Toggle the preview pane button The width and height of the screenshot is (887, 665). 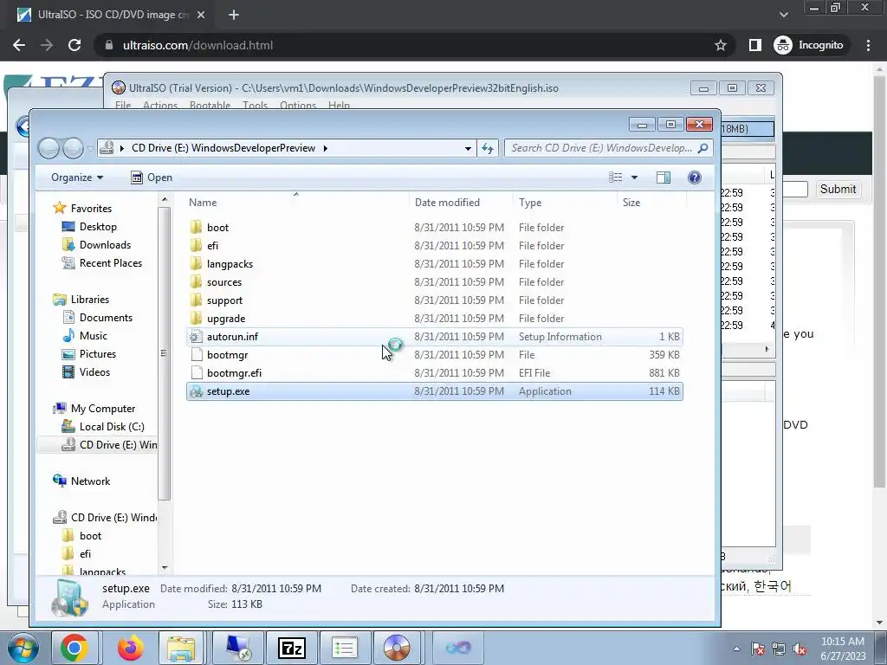tap(663, 178)
